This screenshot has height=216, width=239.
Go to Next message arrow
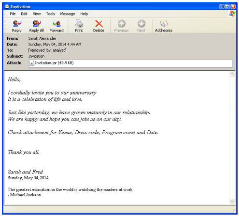pos(141,24)
